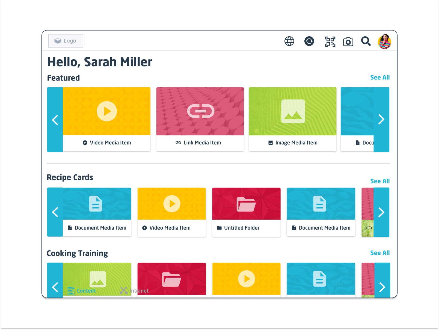Click the "Recipe Cards" section heading

[70, 177]
